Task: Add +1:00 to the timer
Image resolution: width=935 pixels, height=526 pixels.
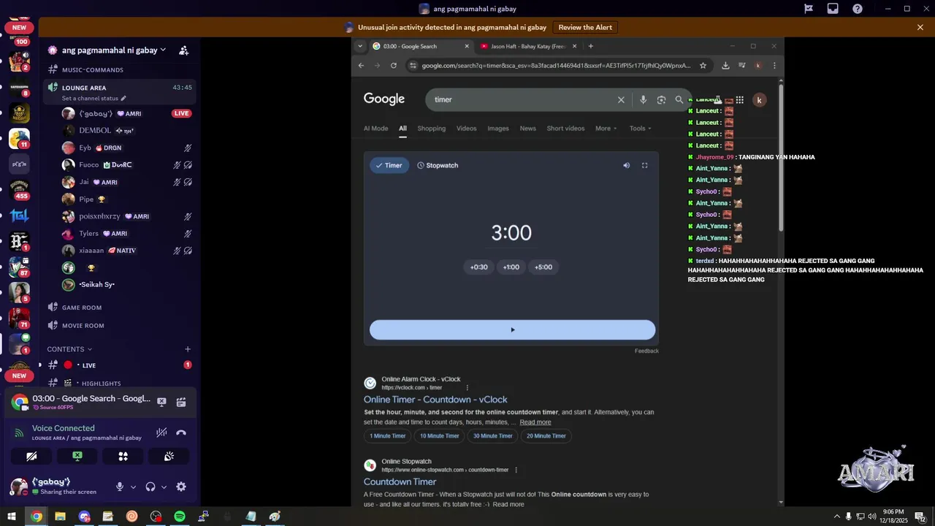Action: (x=511, y=267)
